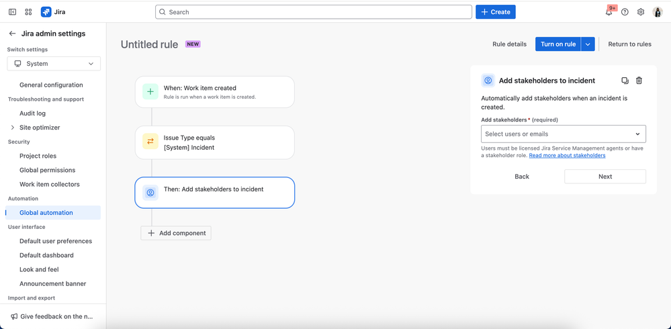Expand the Select users or emails dropdown

click(563, 134)
